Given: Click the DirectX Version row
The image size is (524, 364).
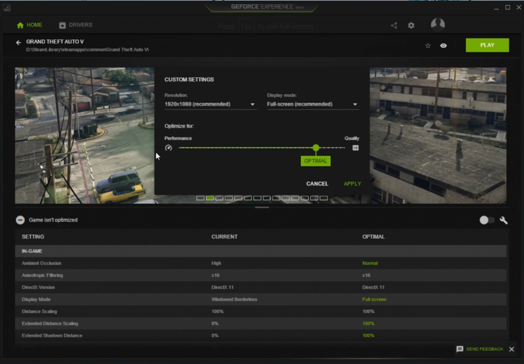Looking at the screenshot, I should pos(261,287).
